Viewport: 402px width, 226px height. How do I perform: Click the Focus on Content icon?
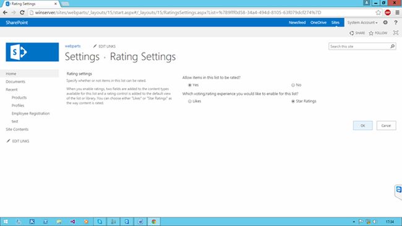[396, 33]
